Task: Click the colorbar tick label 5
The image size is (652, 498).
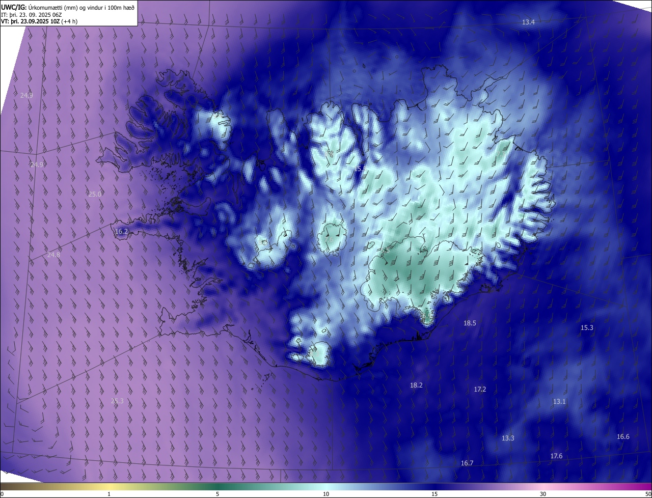Action: (218, 494)
